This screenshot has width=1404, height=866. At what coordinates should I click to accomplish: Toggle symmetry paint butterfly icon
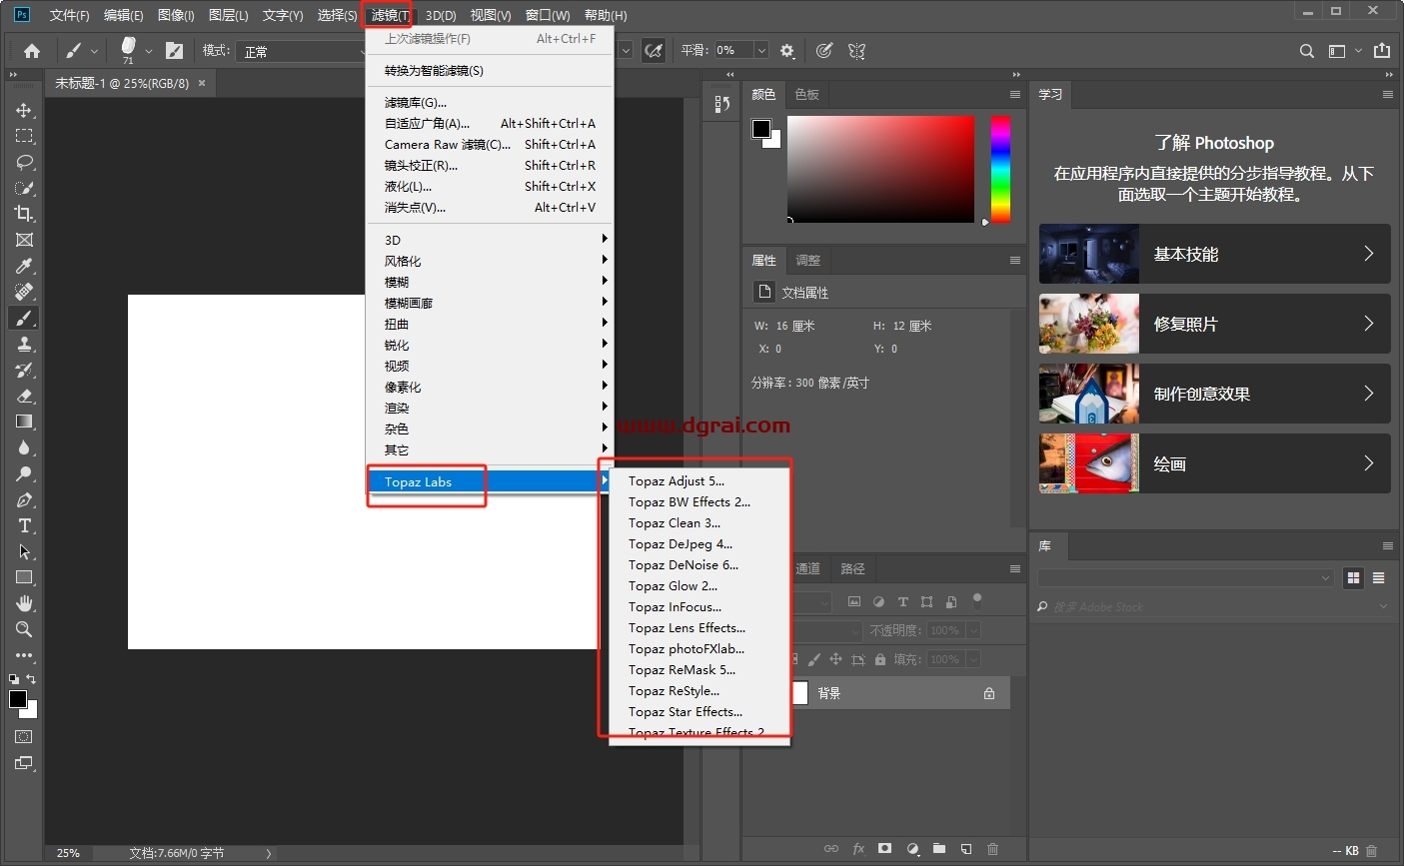click(x=856, y=51)
